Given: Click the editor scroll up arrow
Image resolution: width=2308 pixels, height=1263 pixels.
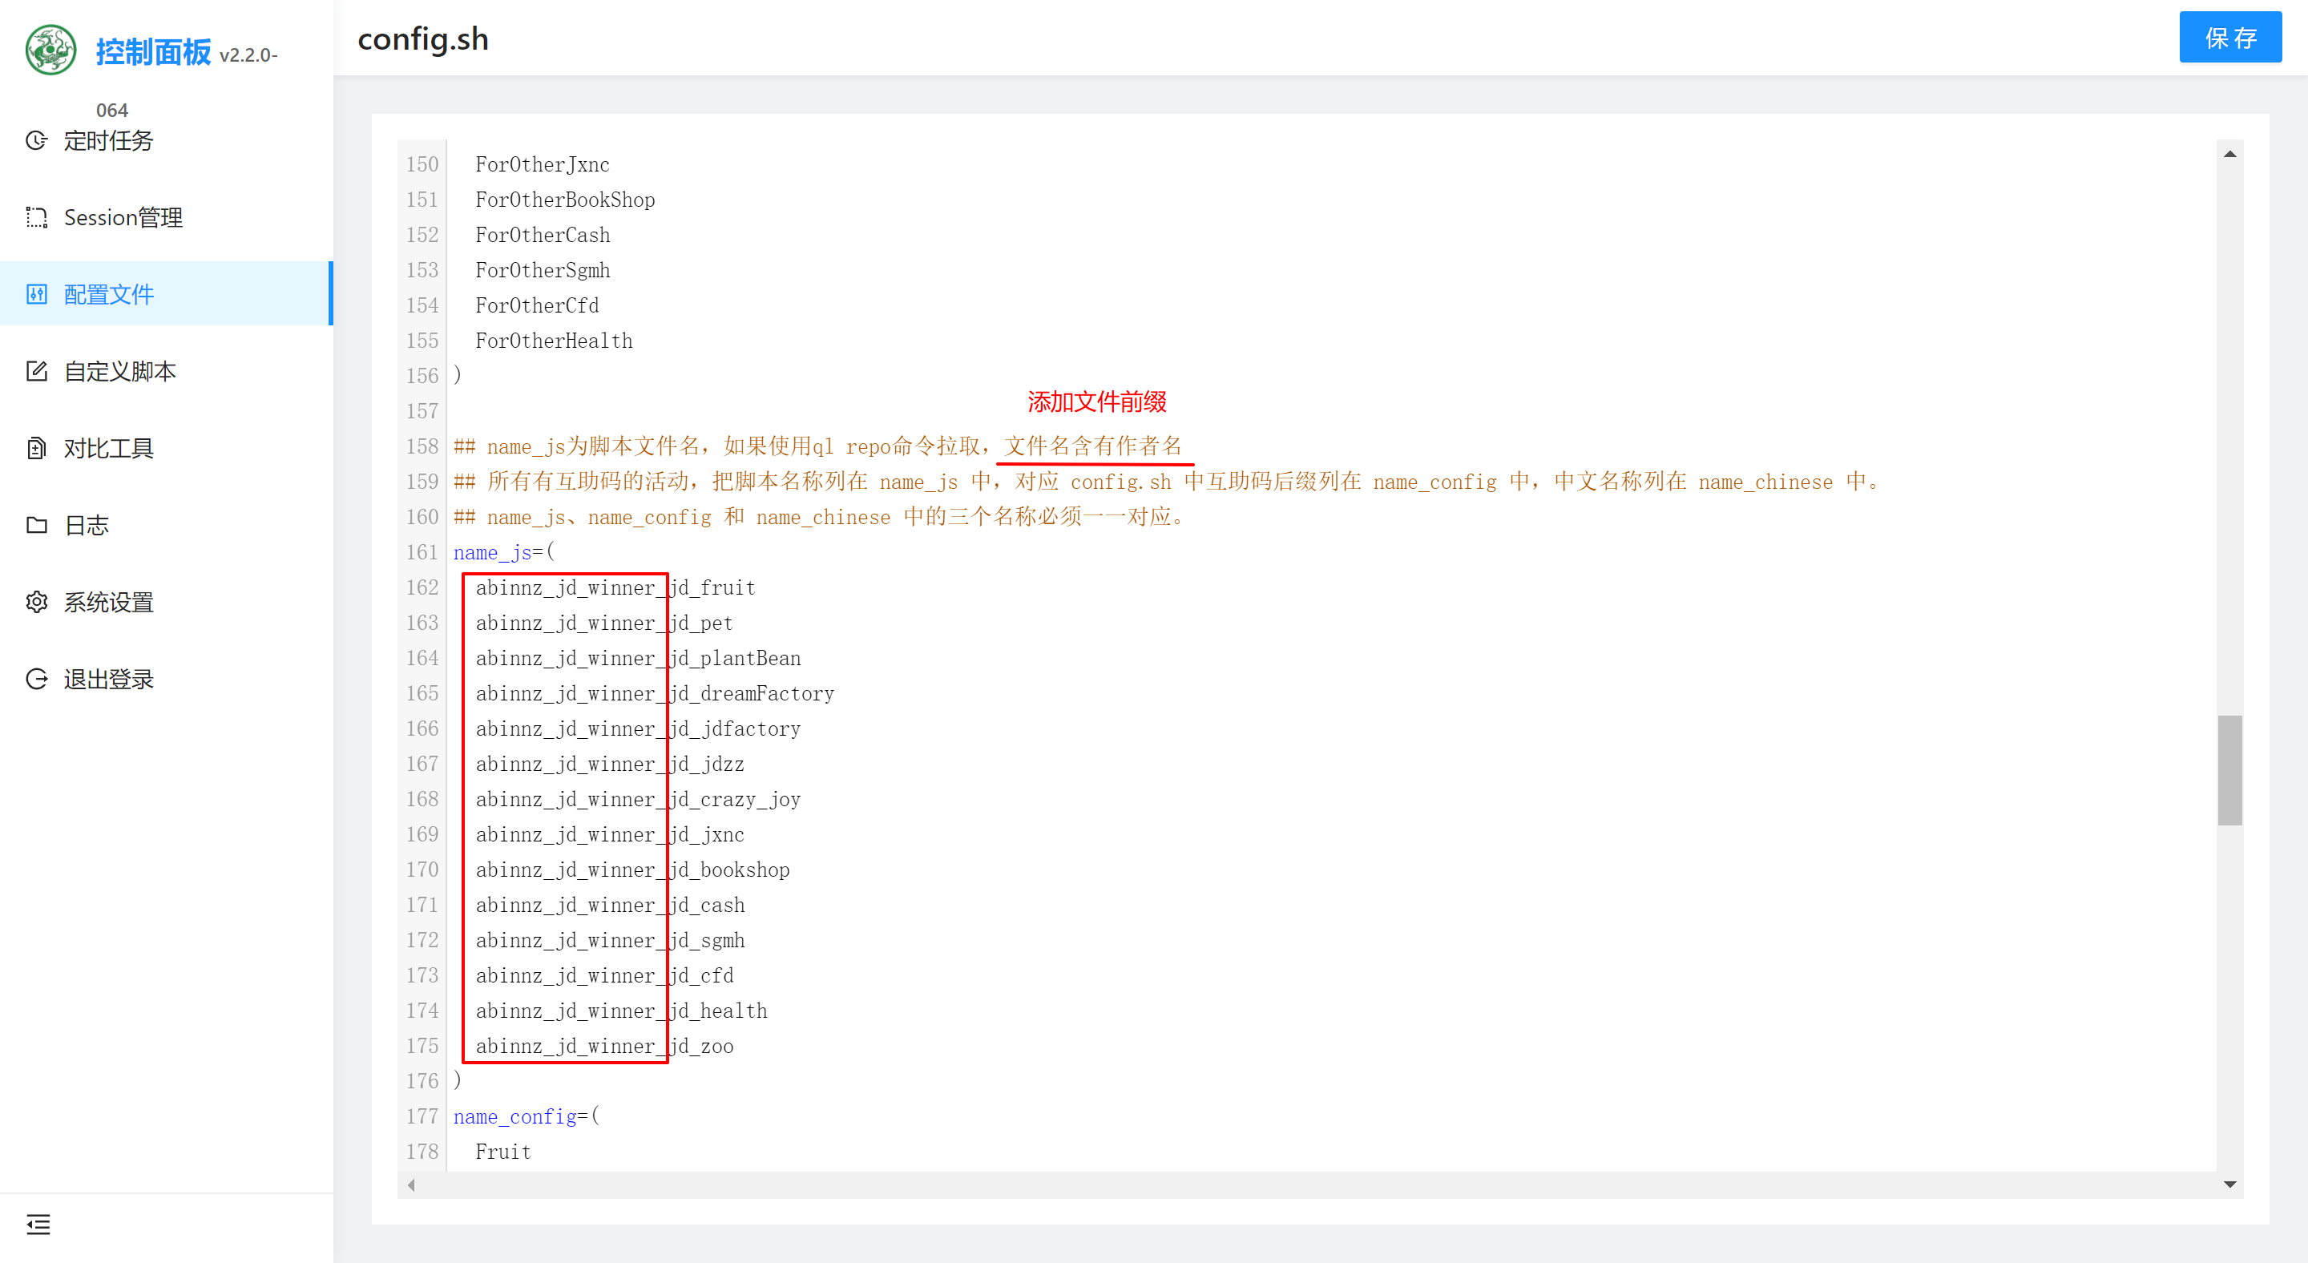Looking at the screenshot, I should click(2229, 155).
